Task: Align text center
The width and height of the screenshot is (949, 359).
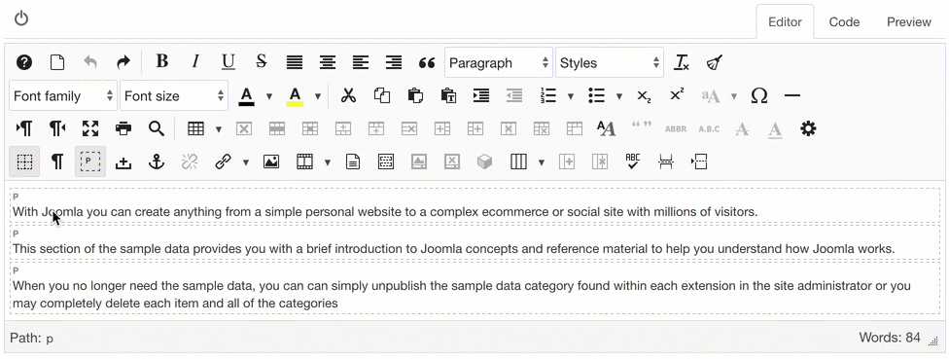Action: coord(328,62)
